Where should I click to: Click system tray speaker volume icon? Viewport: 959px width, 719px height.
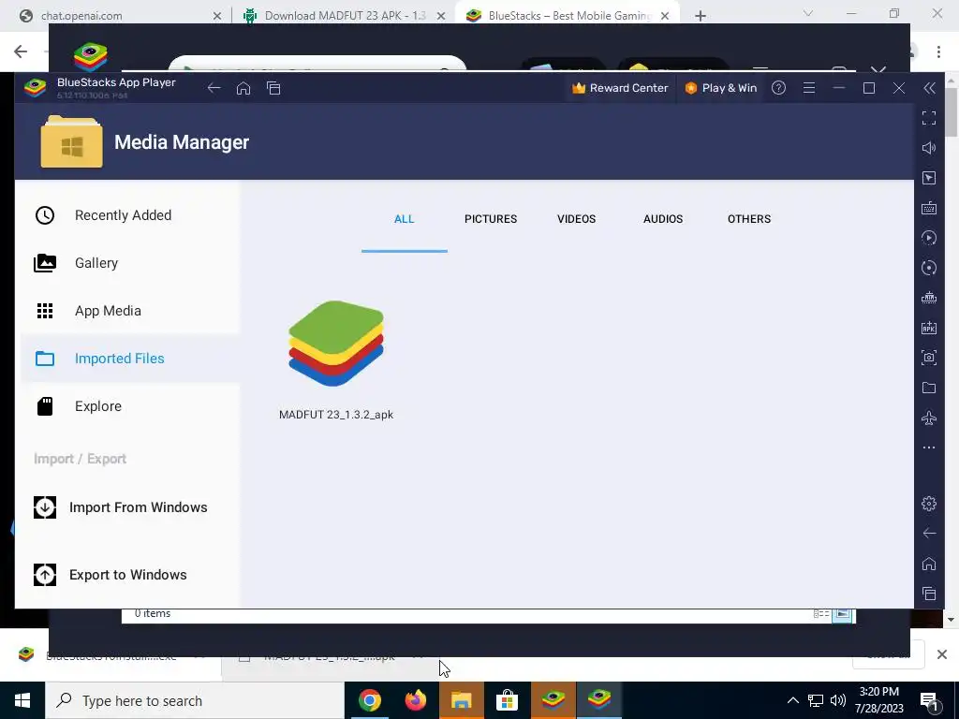tap(838, 700)
